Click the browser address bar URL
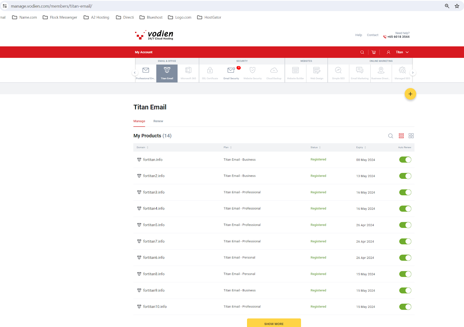 click(52, 6)
